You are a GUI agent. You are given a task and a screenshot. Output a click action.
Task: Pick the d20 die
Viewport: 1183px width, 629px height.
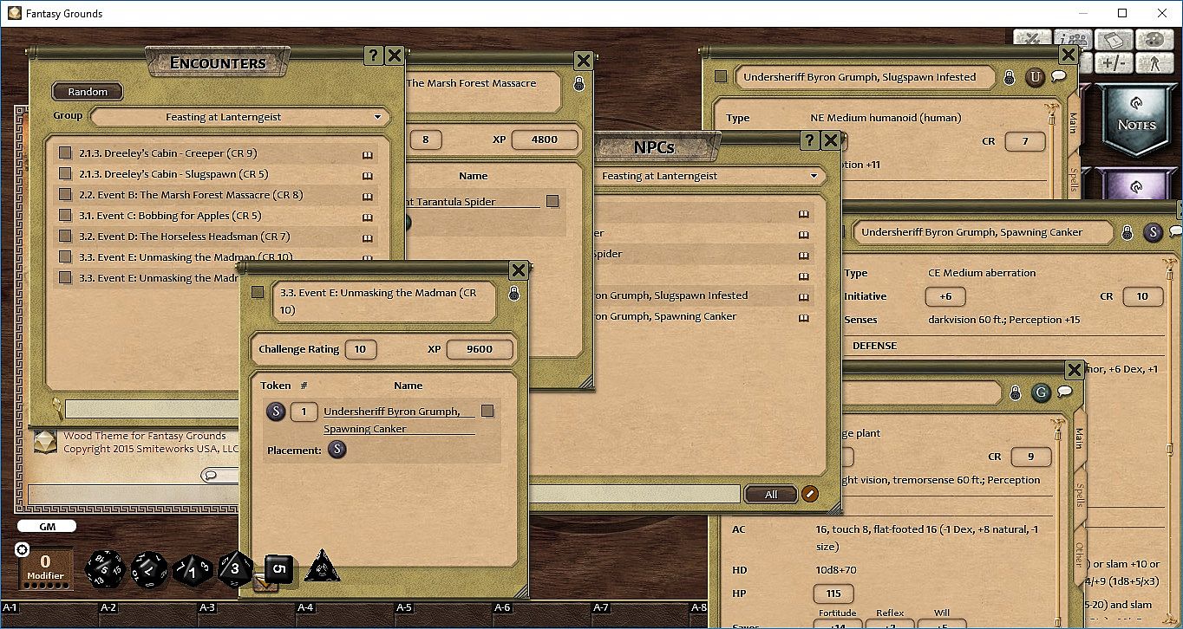[x=104, y=568]
